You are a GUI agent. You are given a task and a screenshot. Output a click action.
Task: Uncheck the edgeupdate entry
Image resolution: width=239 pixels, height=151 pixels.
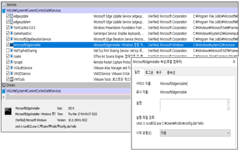click(8, 16)
